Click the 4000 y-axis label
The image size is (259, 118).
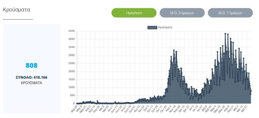pyautogui.click(x=71, y=39)
